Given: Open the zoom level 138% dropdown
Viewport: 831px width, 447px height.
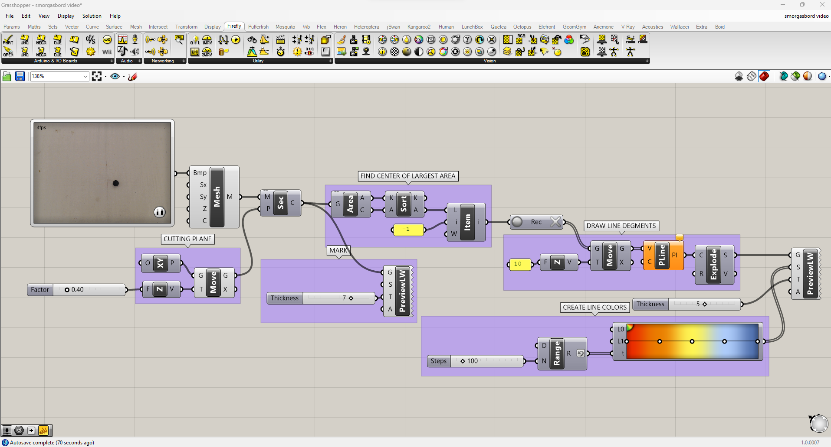Looking at the screenshot, I should pos(85,77).
